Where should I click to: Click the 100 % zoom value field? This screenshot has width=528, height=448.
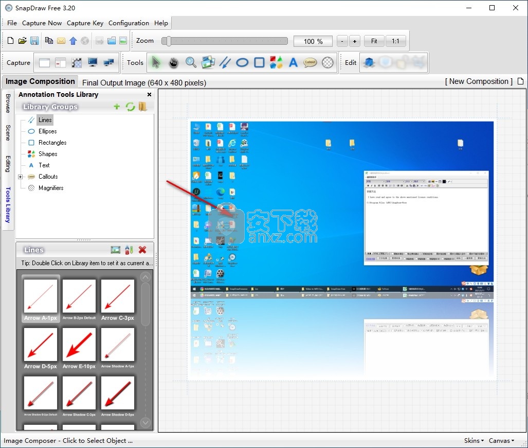pyautogui.click(x=313, y=41)
